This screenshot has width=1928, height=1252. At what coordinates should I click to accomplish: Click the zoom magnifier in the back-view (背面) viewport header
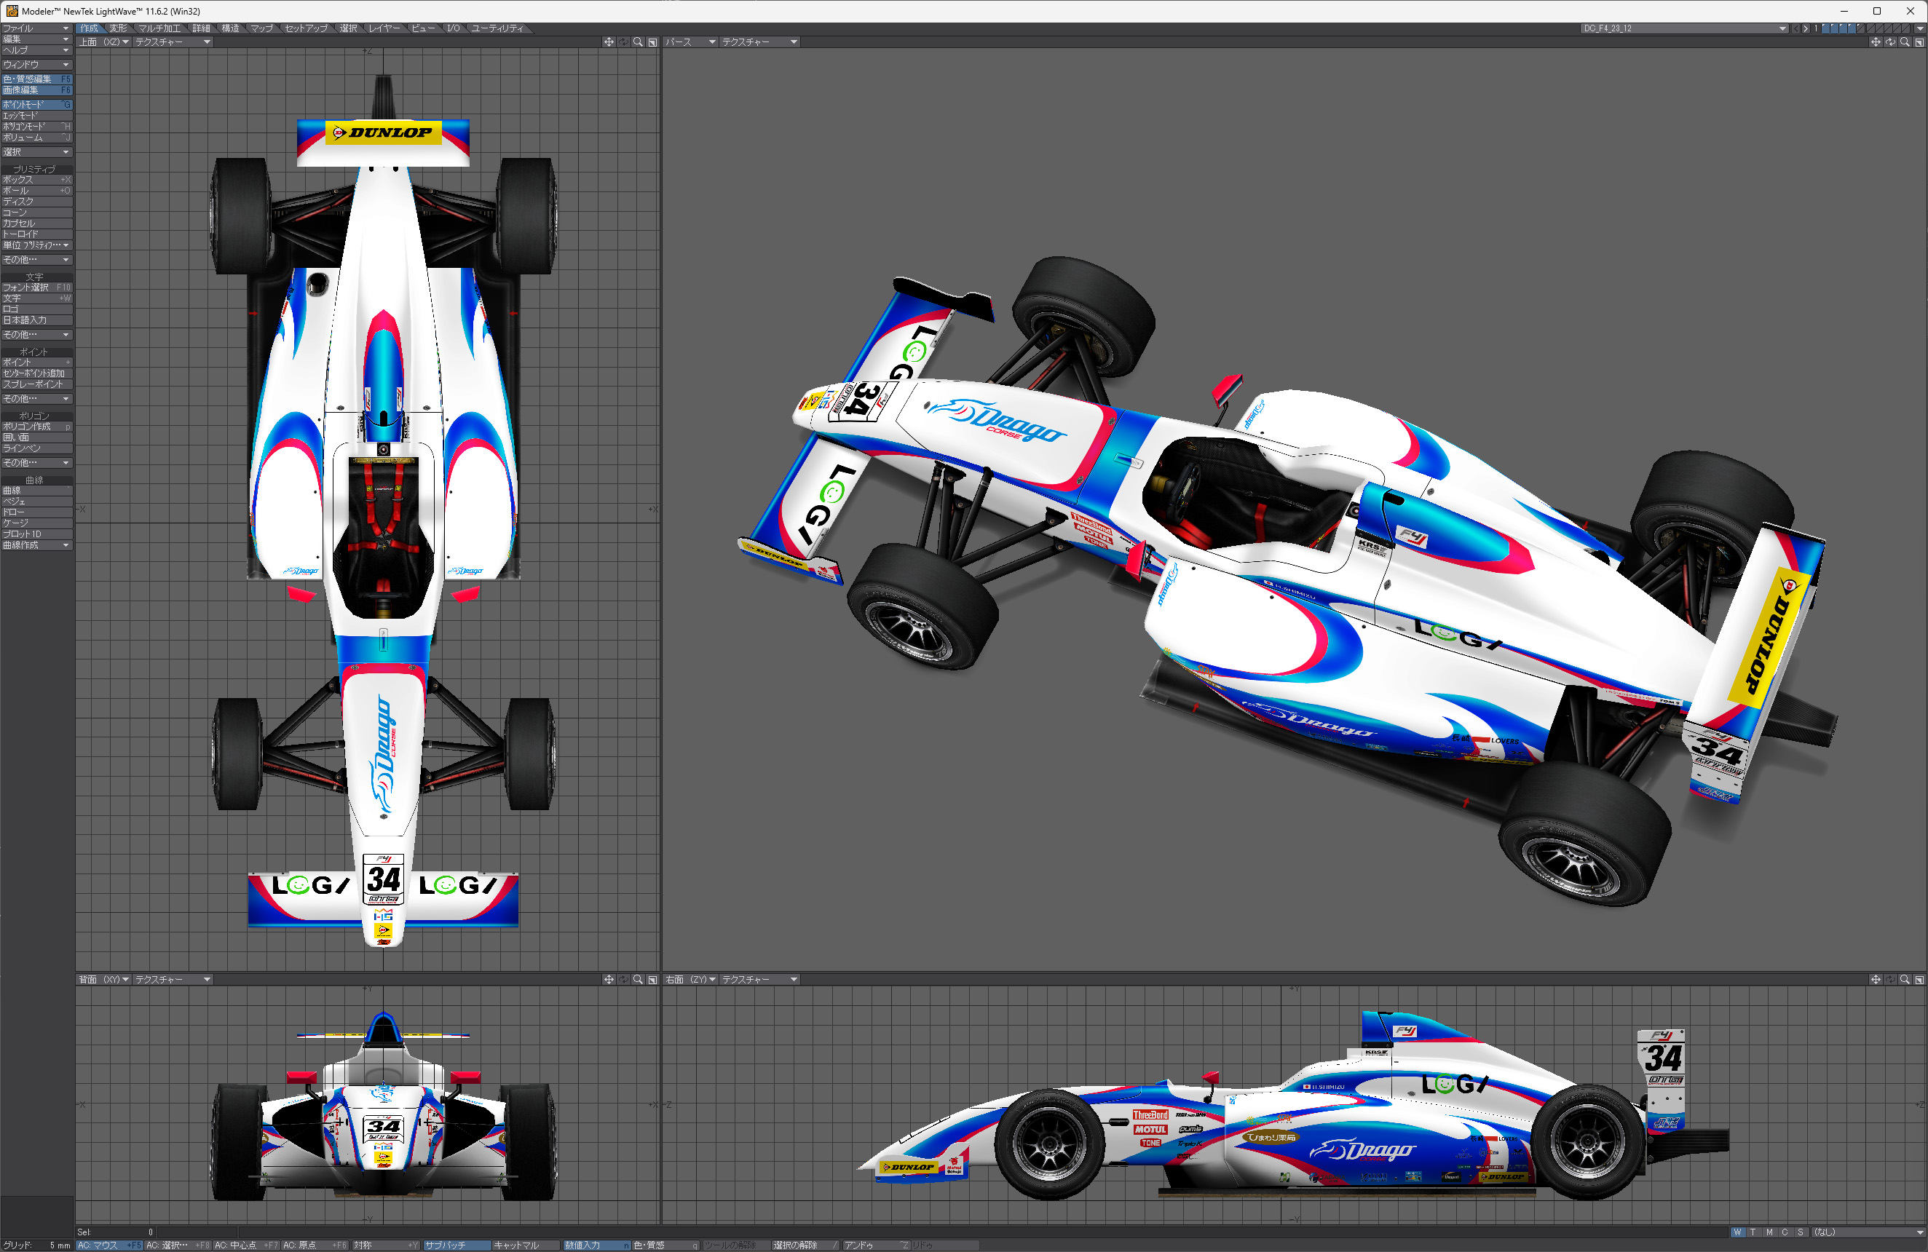(x=639, y=979)
